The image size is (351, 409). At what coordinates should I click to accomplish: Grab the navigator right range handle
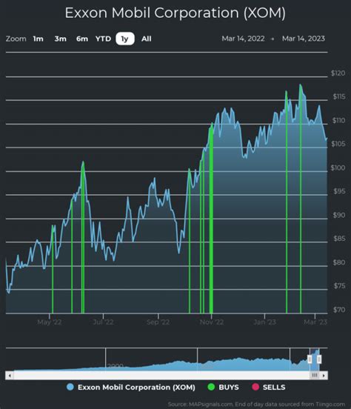(319, 359)
